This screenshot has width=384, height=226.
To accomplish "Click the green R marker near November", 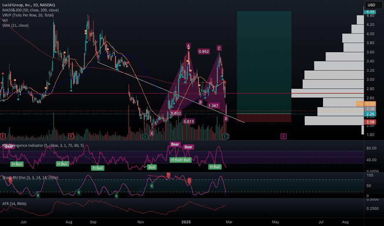I will coord(152,186).
